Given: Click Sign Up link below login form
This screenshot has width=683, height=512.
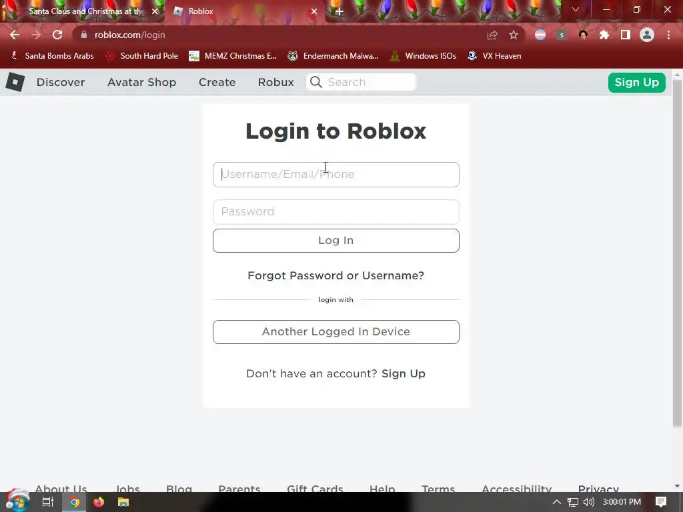Looking at the screenshot, I should [404, 373].
